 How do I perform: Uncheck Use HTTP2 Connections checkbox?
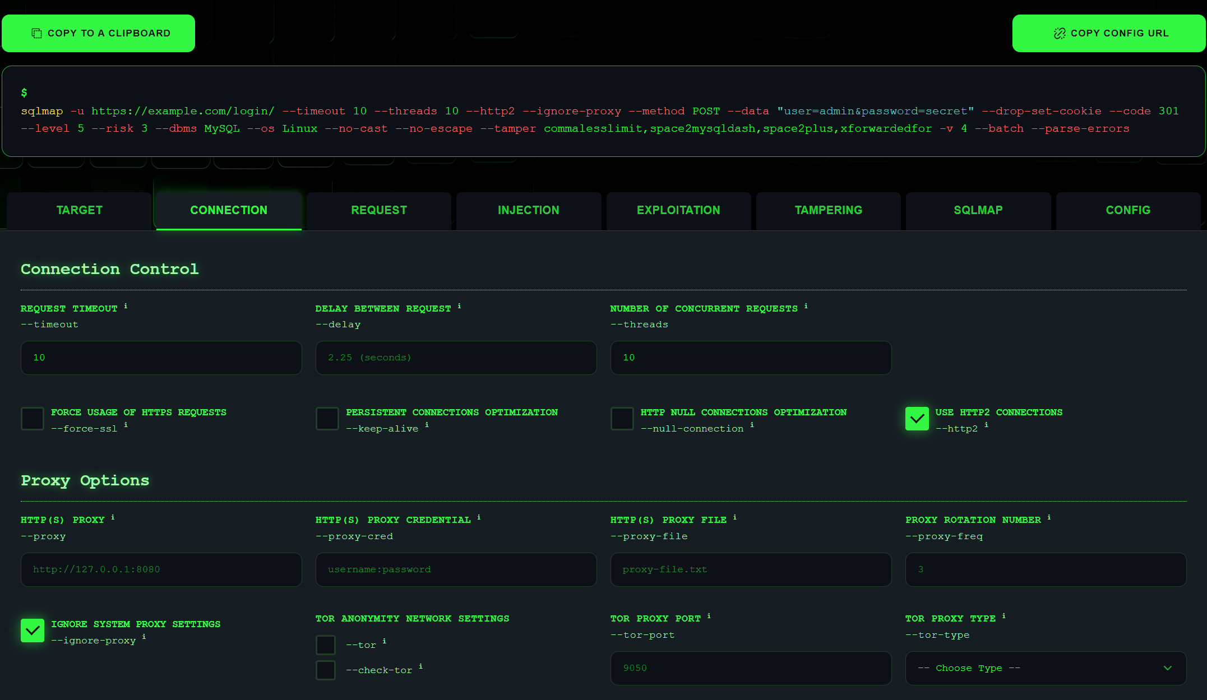pos(917,419)
